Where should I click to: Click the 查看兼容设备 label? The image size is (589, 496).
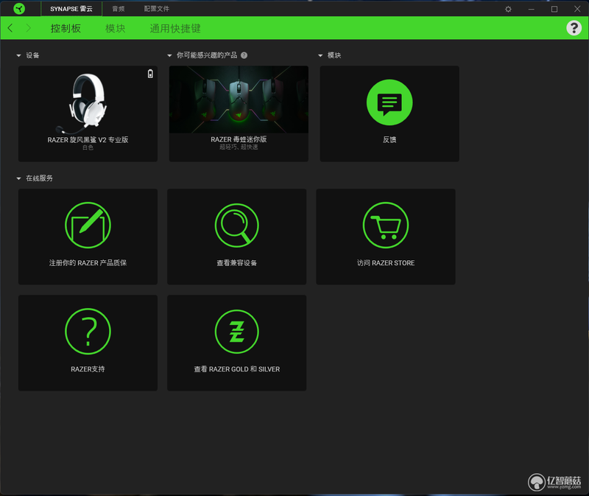point(236,263)
